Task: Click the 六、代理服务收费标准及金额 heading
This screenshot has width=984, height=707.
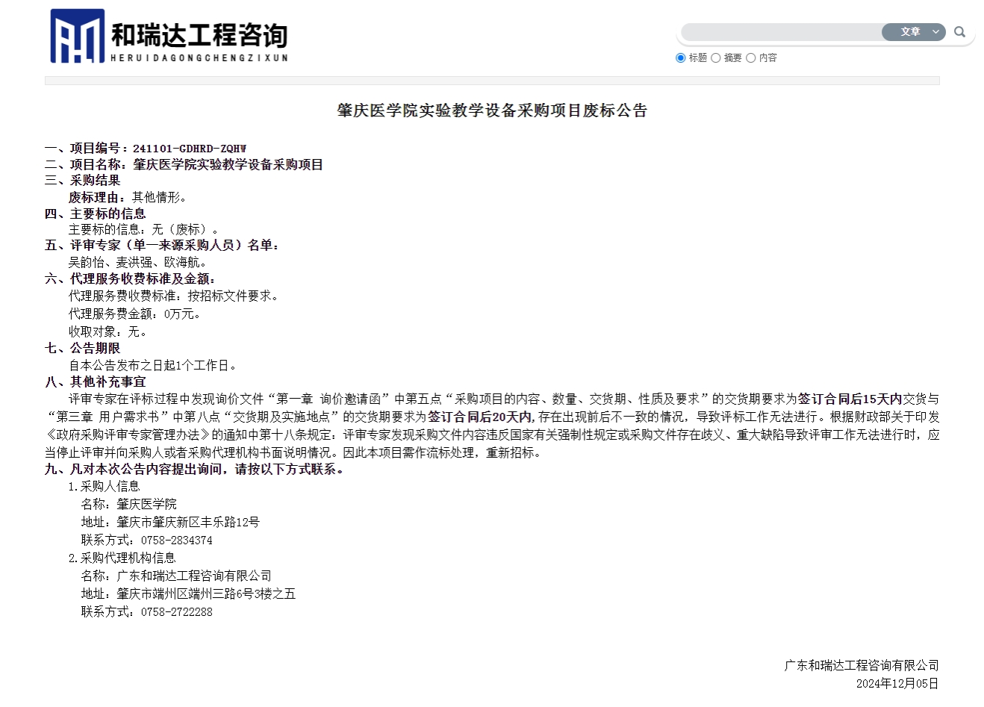Action: (x=130, y=278)
